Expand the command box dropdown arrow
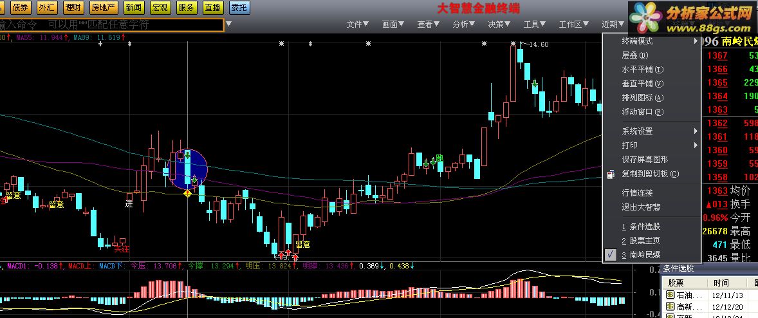The image size is (758, 318). (228, 24)
